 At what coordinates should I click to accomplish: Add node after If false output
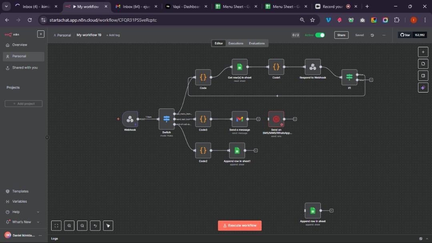coord(371,80)
